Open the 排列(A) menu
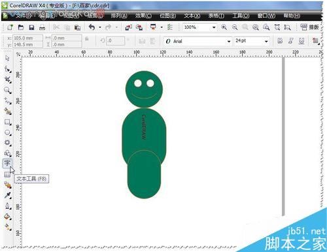This screenshot has width=327, height=252. [x=119, y=16]
